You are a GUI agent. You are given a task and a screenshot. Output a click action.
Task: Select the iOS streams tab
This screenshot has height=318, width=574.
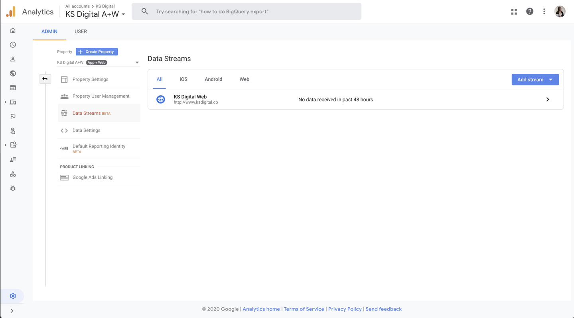click(x=183, y=79)
